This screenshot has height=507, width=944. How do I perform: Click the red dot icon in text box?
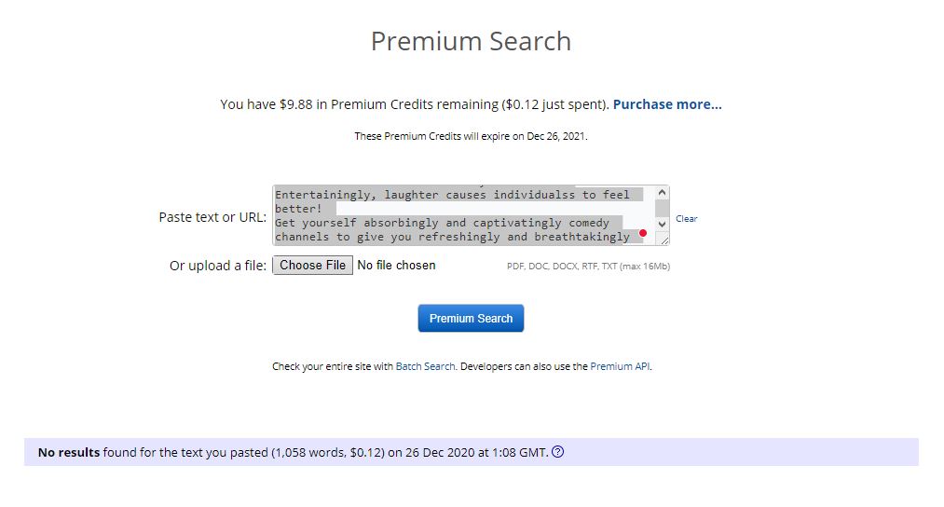pos(643,233)
